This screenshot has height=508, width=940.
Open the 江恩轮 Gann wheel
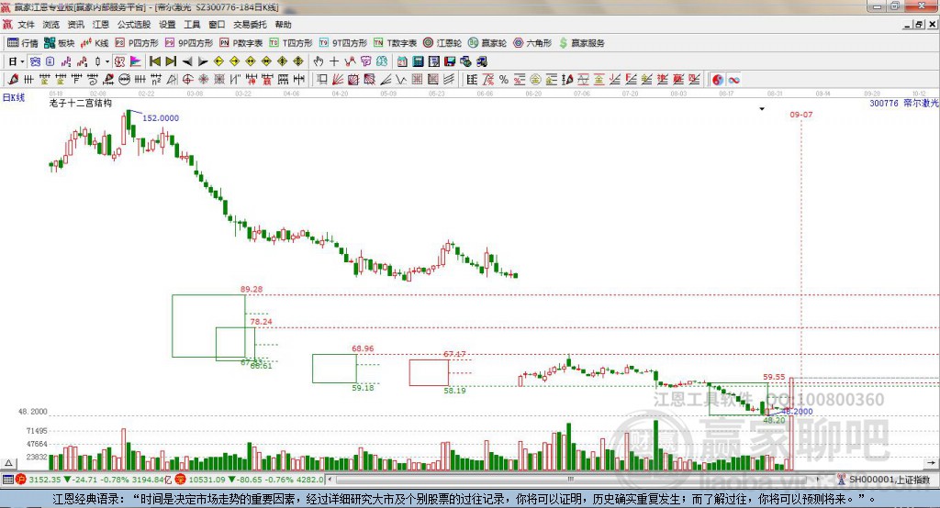coord(442,42)
